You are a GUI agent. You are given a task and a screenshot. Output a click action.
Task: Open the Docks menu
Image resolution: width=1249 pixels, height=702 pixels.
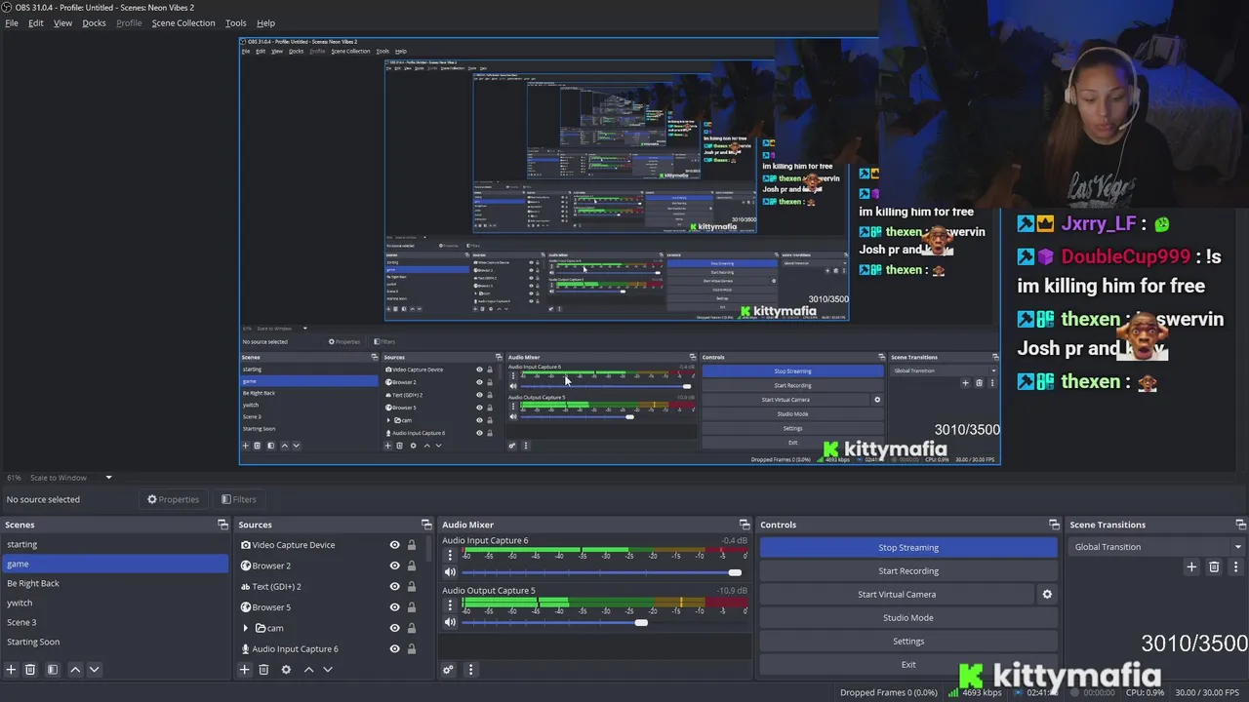(94, 22)
